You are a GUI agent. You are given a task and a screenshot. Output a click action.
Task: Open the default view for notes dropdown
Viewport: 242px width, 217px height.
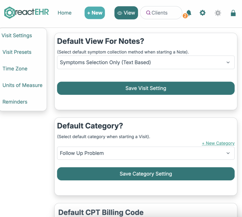(146, 62)
